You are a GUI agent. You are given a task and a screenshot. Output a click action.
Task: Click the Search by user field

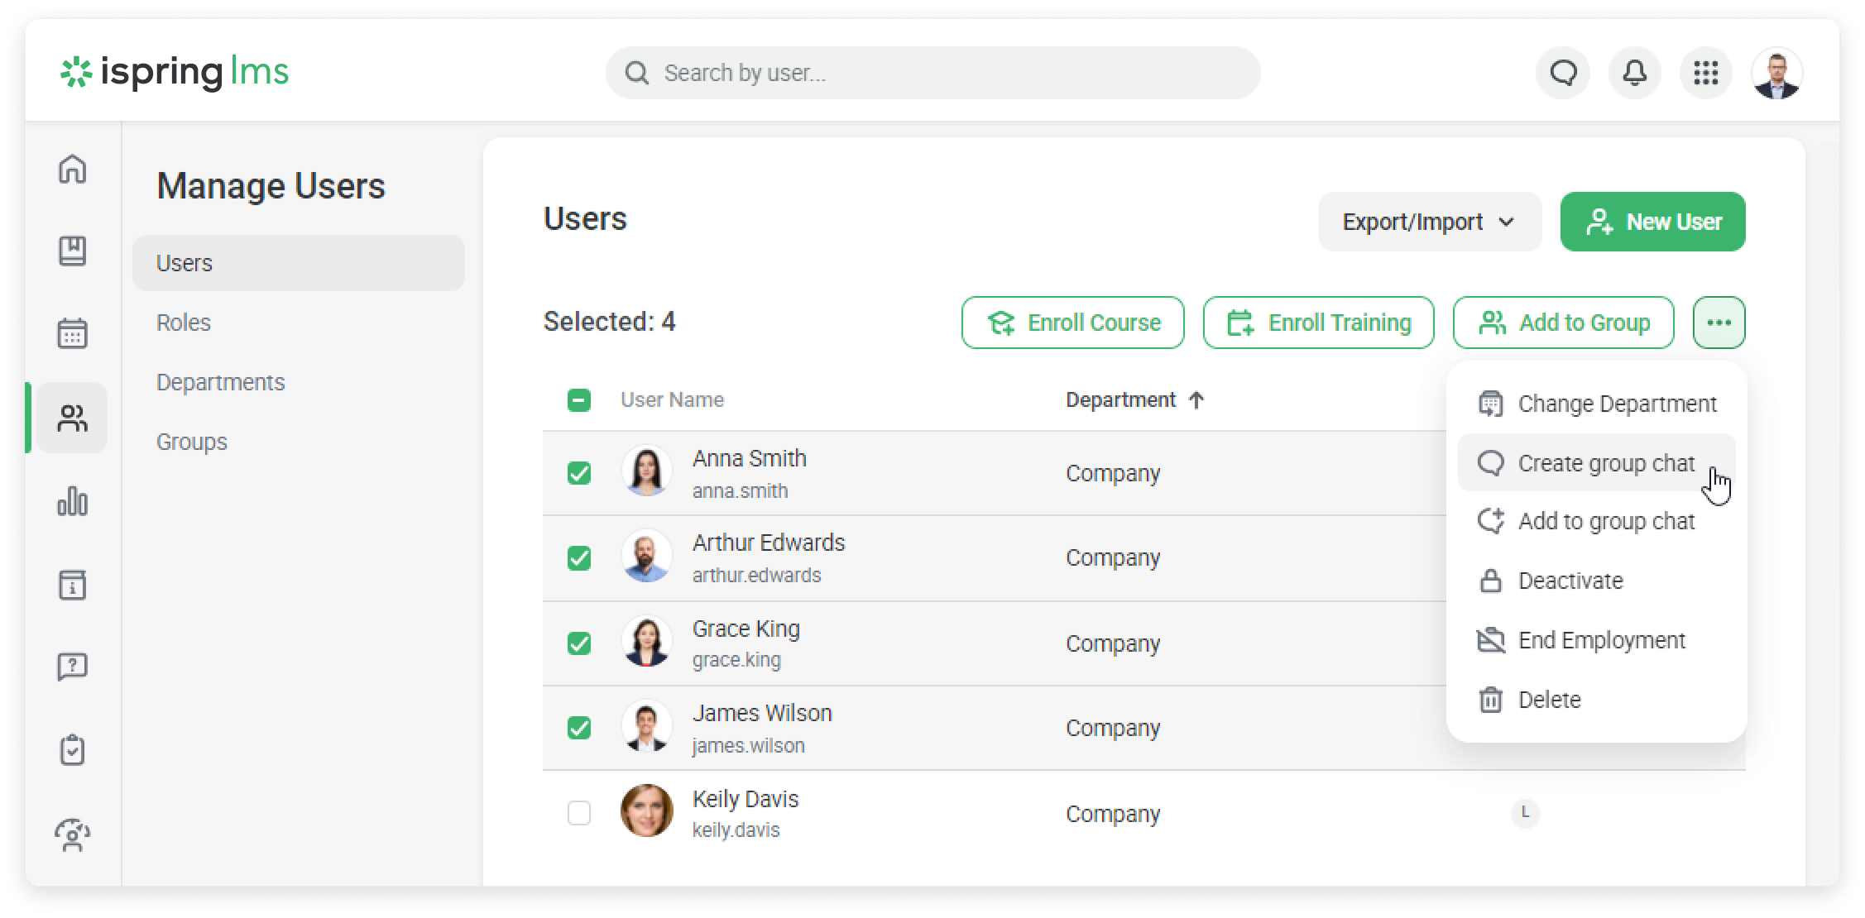(932, 73)
